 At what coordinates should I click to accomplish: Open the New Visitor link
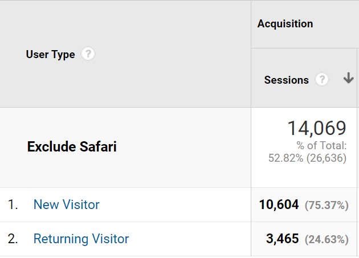[66, 204]
